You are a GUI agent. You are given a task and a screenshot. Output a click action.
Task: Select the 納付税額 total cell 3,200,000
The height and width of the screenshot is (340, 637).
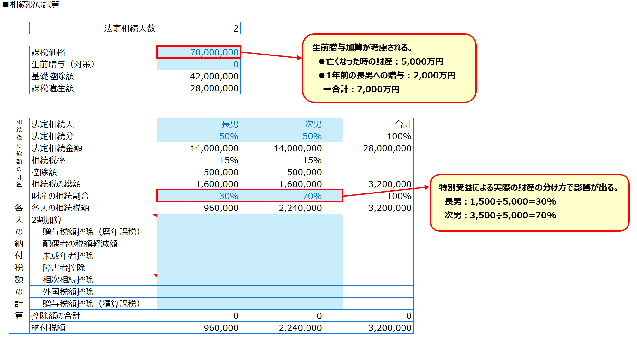[x=378, y=328]
